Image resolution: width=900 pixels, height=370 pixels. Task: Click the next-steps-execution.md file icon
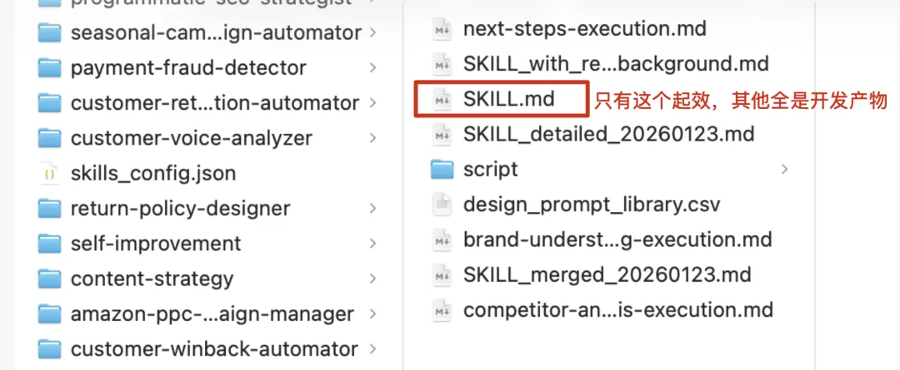(442, 29)
